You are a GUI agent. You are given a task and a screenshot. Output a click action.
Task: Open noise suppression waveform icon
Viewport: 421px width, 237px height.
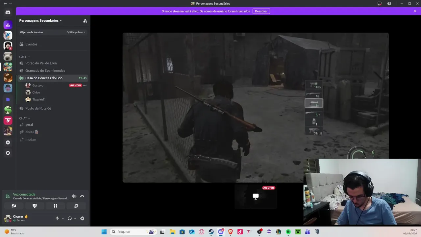click(x=74, y=196)
